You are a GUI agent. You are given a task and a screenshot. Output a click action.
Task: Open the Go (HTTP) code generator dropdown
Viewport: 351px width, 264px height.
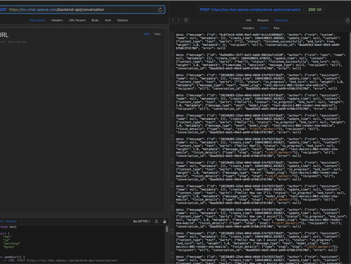pyautogui.click(x=142, y=221)
